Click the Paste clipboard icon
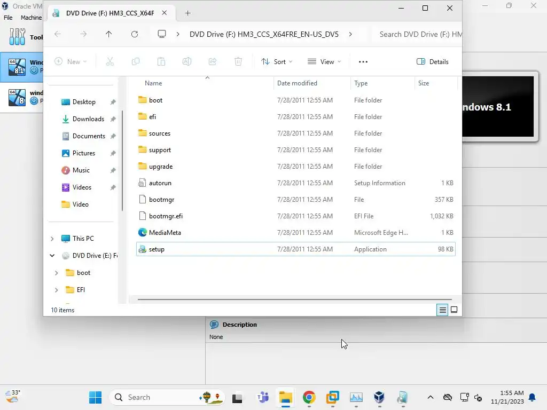The height and width of the screenshot is (410, 547). click(161, 62)
